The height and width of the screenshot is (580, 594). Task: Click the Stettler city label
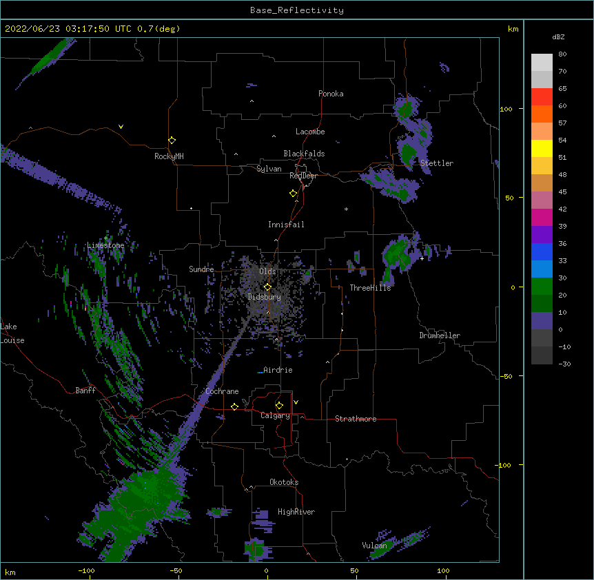click(436, 163)
